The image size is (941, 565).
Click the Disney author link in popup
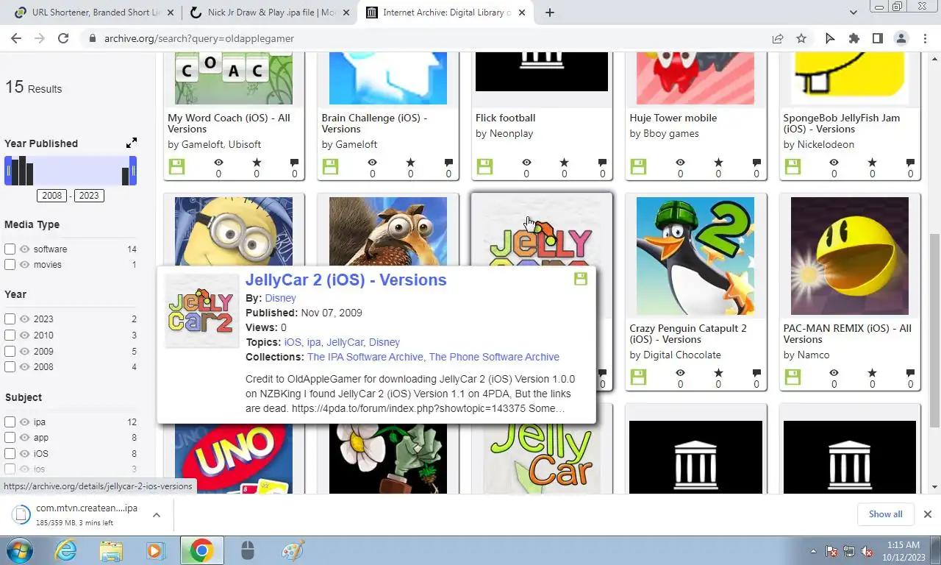point(280,298)
